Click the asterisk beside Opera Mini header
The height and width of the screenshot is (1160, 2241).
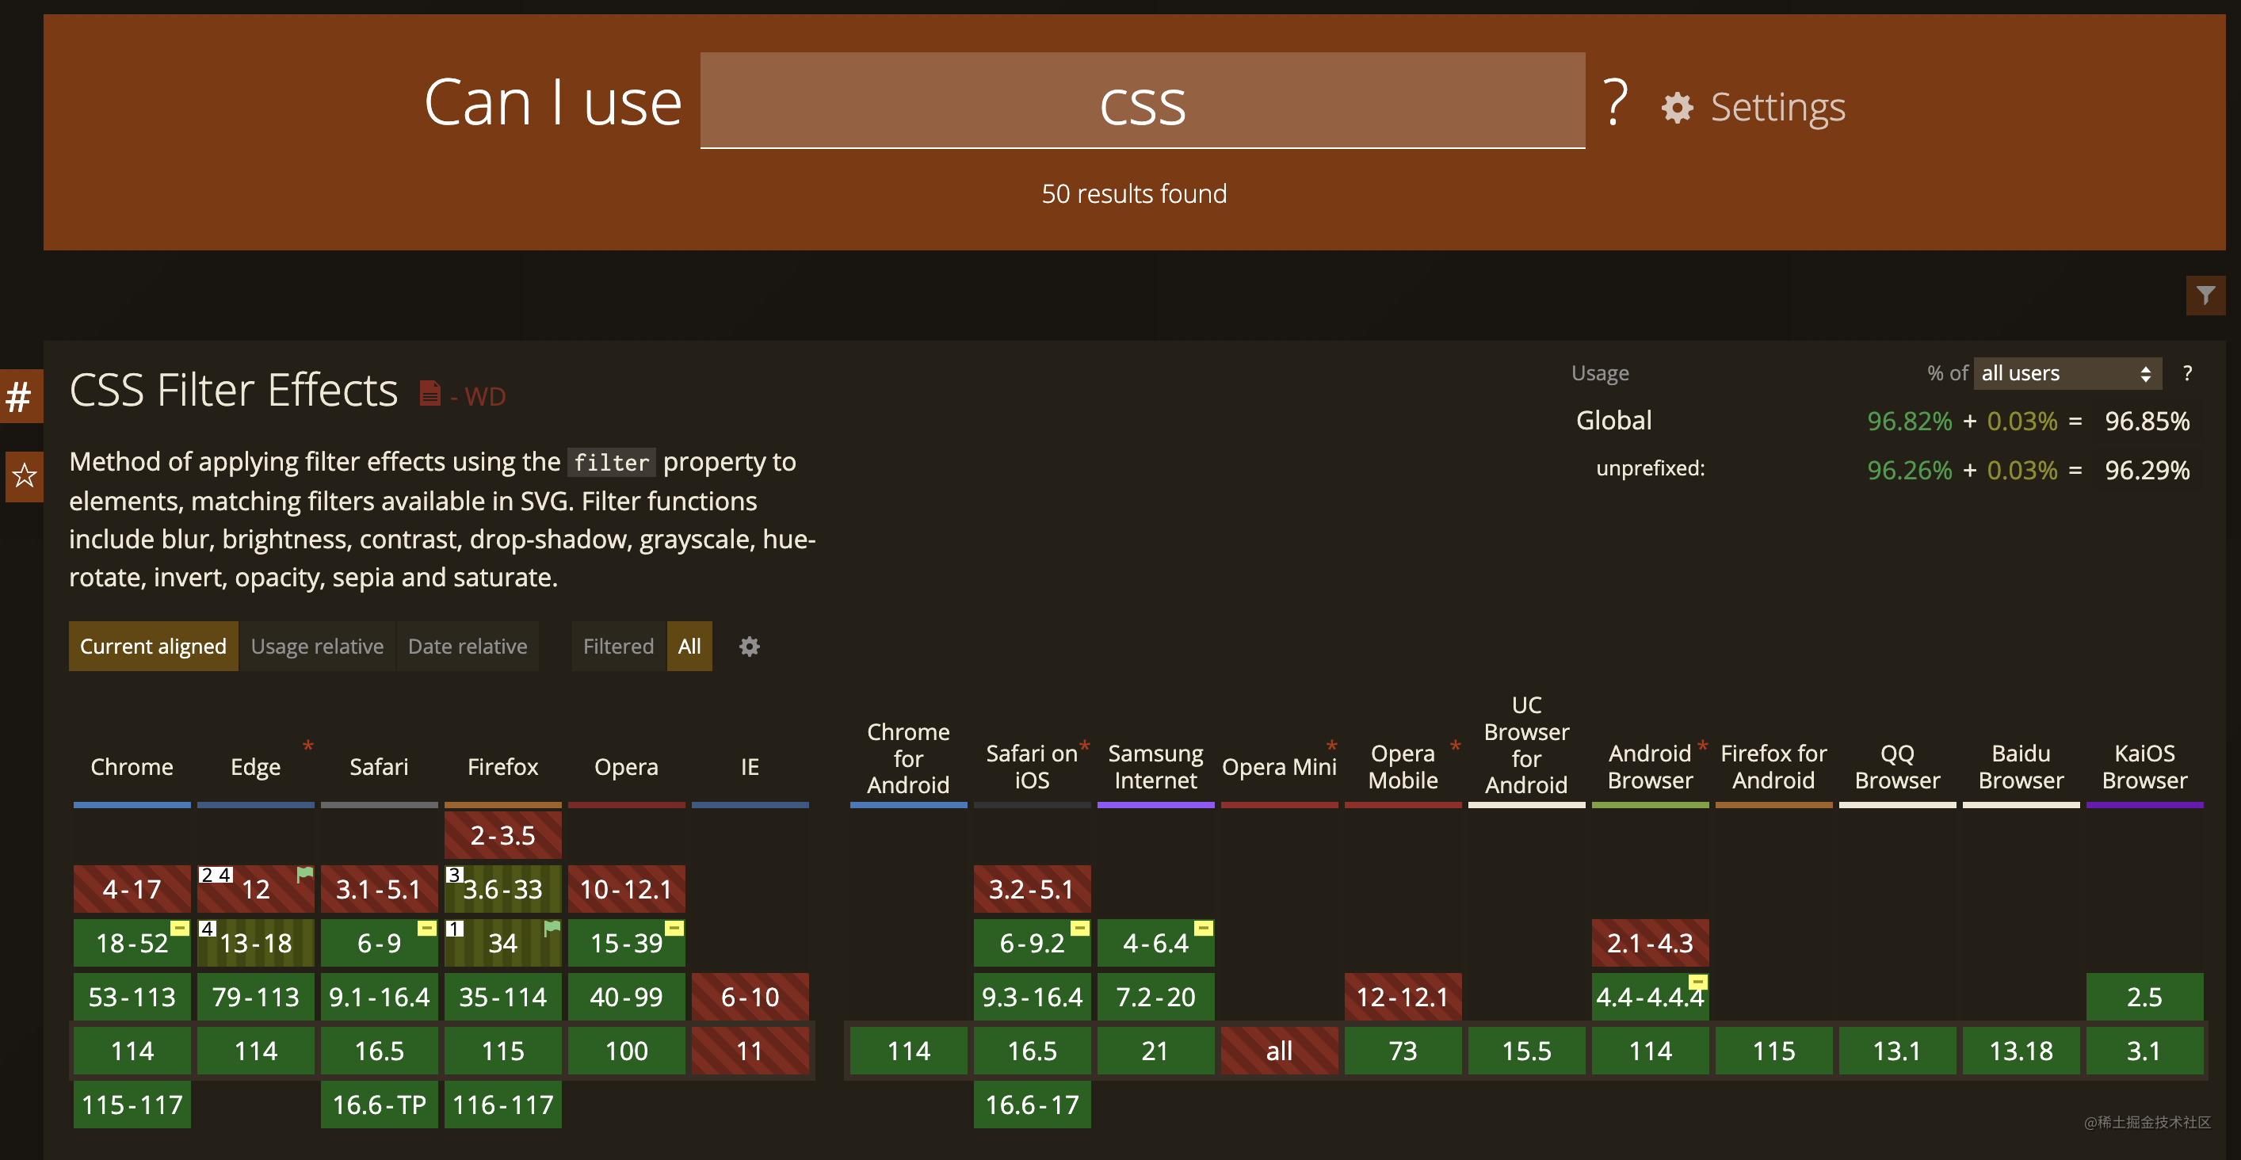[x=1331, y=747]
